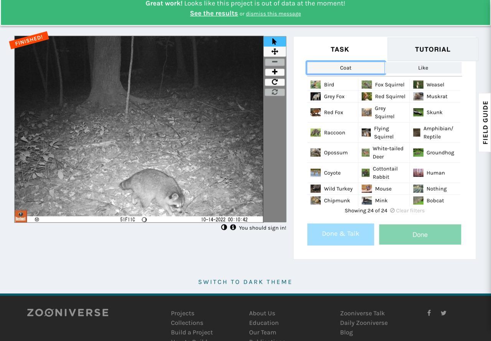
Task: Choose Human option
Action: pyautogui.click(x=435, y=173)
